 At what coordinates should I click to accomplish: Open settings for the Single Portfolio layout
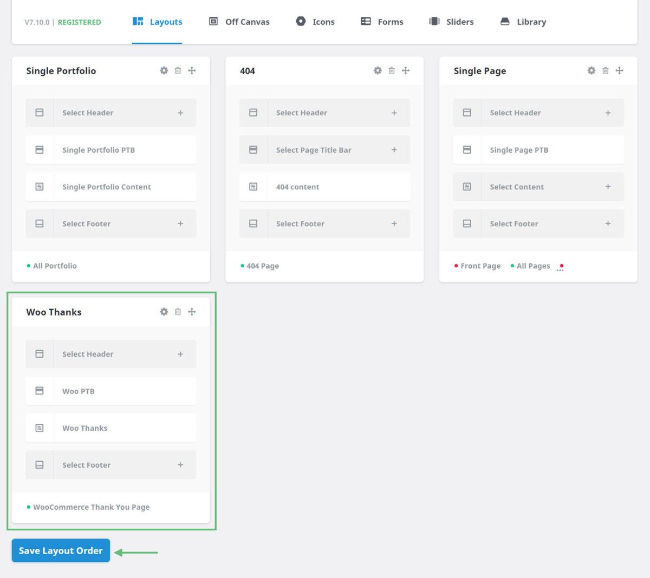coord(164,70)
